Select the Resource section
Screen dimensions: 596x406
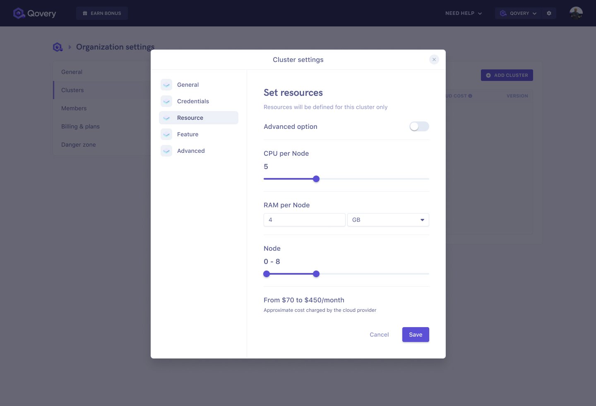pos(199,118)
